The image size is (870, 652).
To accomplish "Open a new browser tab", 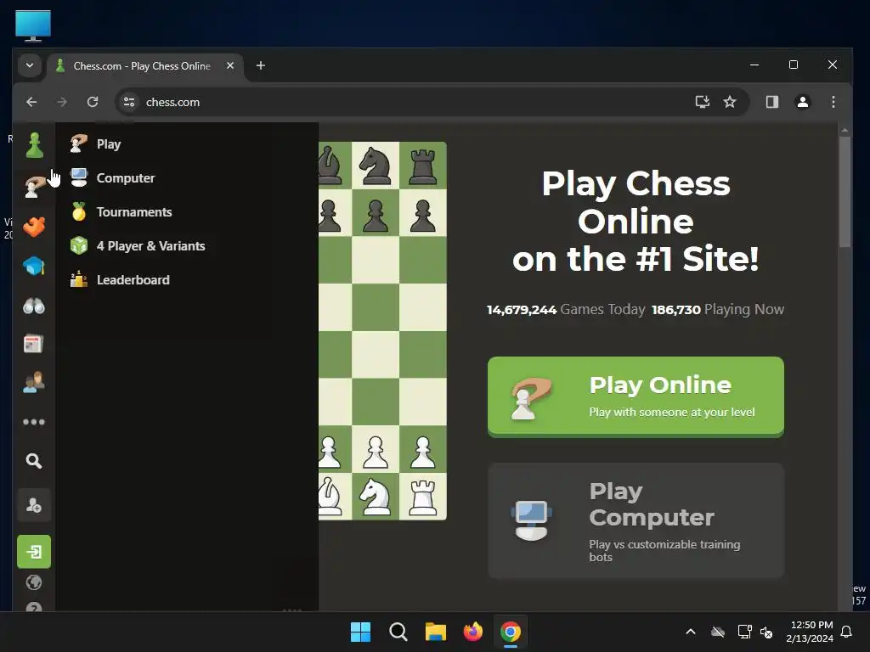I will point(260,65).
